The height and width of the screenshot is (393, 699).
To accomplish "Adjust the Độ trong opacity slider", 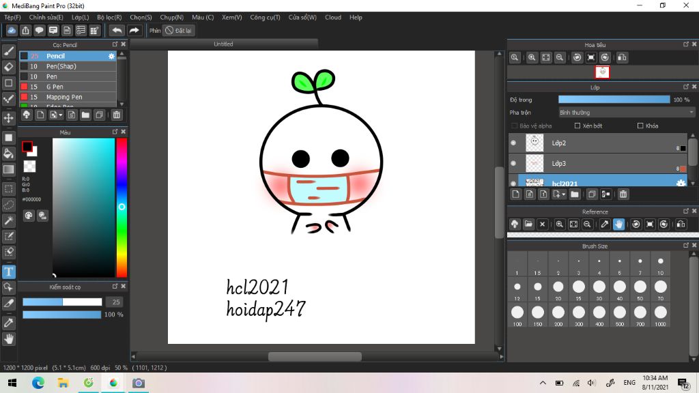I will pos(614,100).
